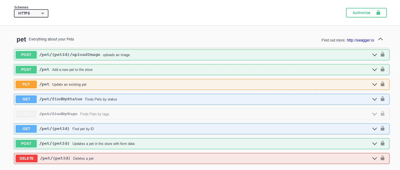
Task: Click lock icon on Deletes a pet row
Action: click(382, 158)
